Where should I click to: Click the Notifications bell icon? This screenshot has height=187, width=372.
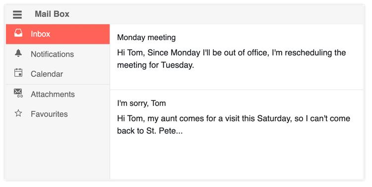tap(18, 53)
